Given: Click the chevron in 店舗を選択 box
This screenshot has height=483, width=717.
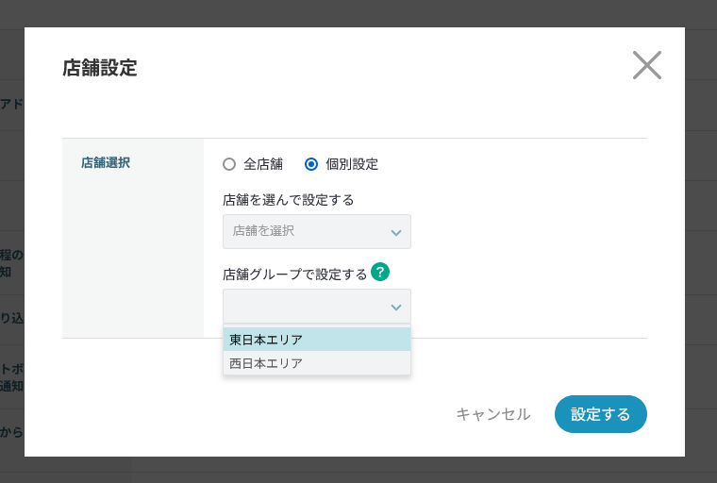Looking at the screenshot, I should coord(395,232).
